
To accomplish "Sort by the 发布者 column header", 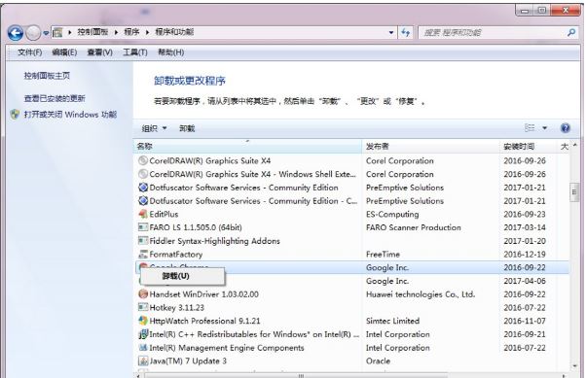I will click(x=430, y=147).
